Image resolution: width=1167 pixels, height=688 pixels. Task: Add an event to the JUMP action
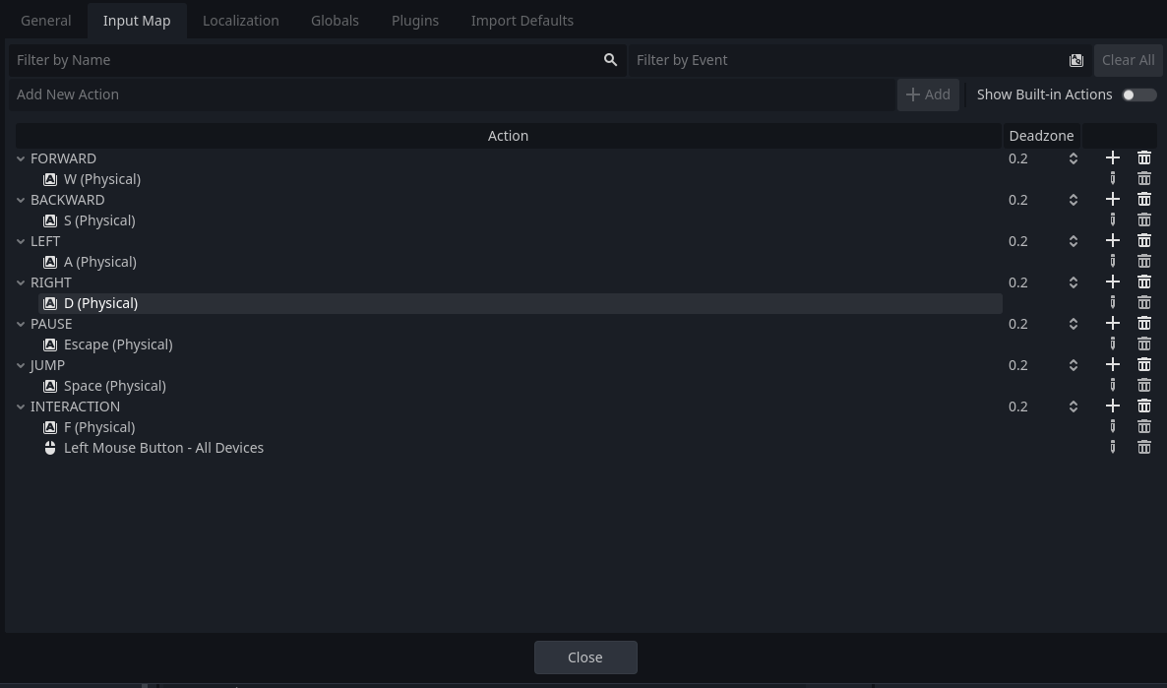tap(1112, 365)
